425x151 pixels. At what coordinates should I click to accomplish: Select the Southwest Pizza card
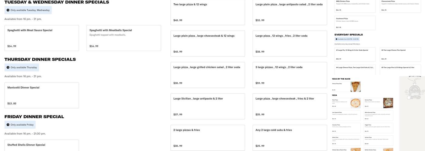[355, 23]
